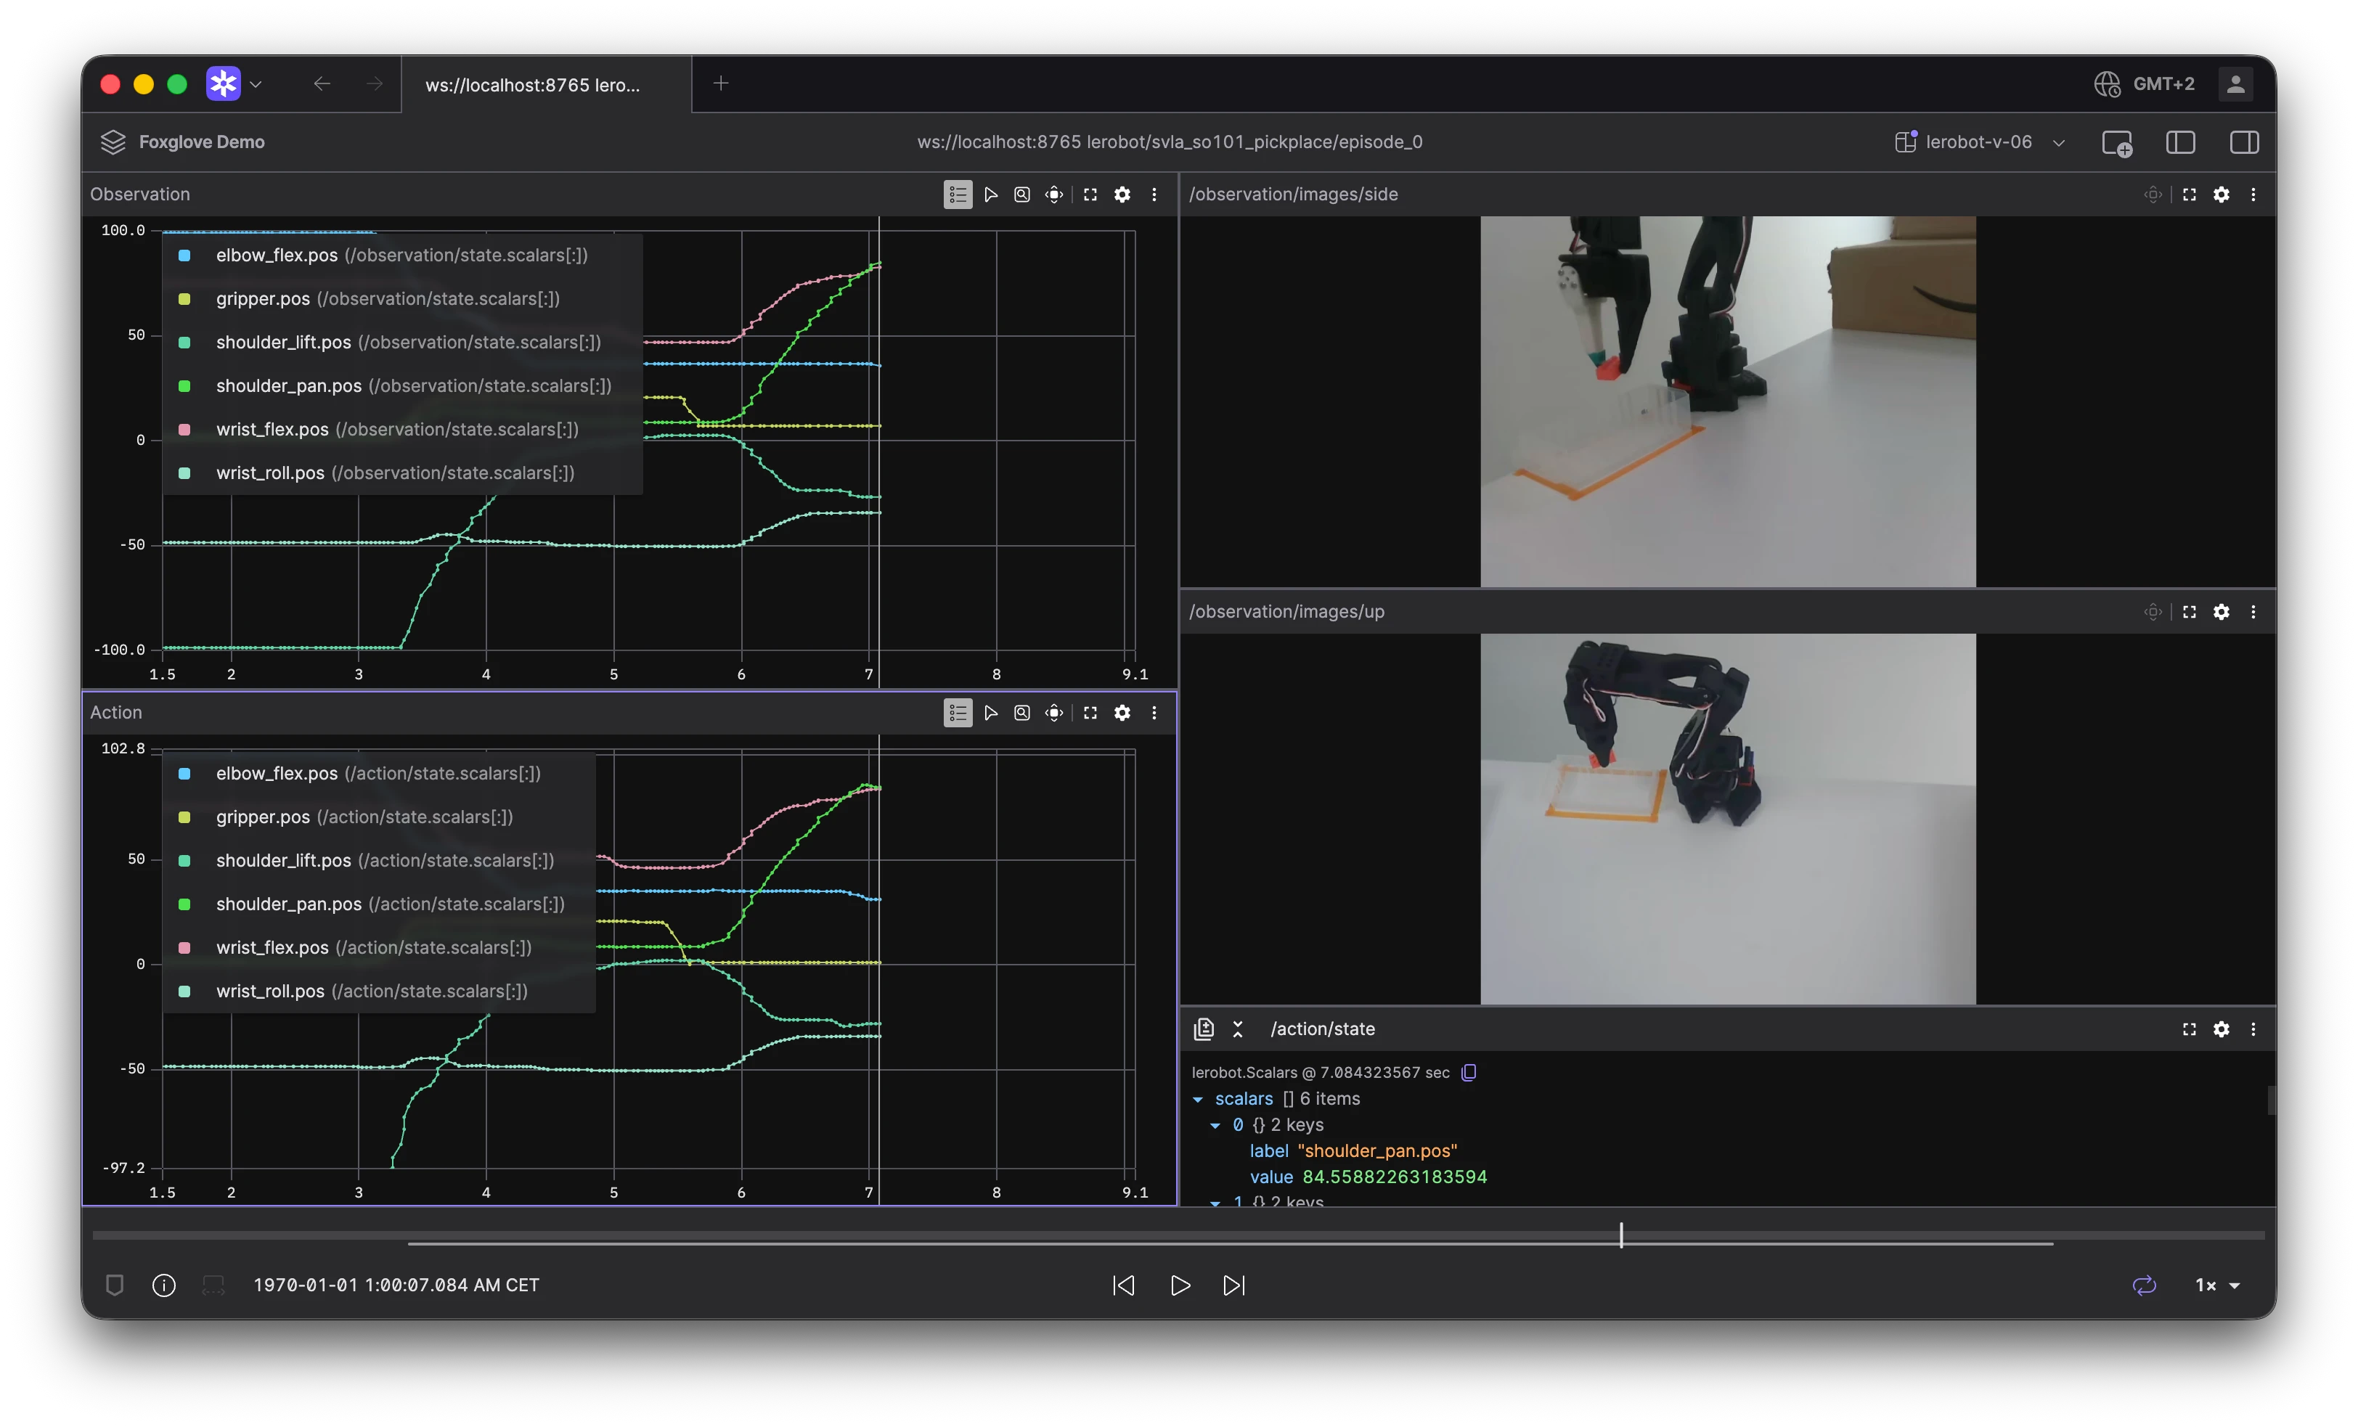This screenshot has width=2358, height=1427.
Task: Open more options menu of Action panel
Action: (1154, 713)
